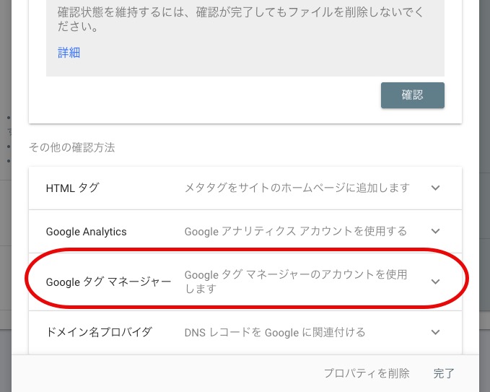The height and width of the screenshot is (392, 490).
Task: Select the Google タグ マネージャー label
Action: click(108, 282)
